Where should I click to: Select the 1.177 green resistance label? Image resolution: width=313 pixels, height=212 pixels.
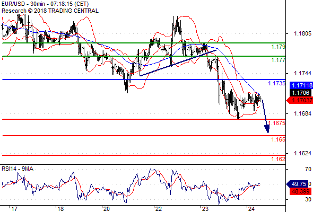click(279, 60)
